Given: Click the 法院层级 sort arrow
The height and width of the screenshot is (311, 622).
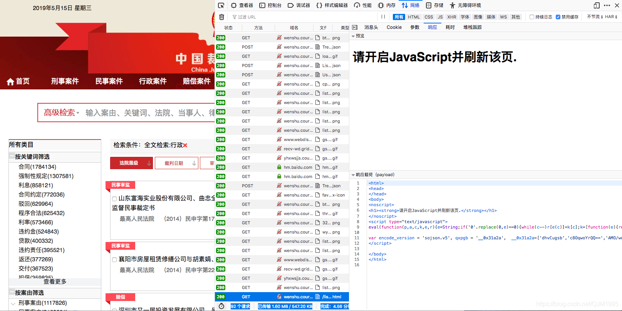Looking at the screenshot, I should click(149, 163).
